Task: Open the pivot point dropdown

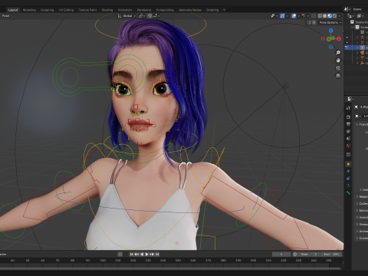Action: pos(142,16)
